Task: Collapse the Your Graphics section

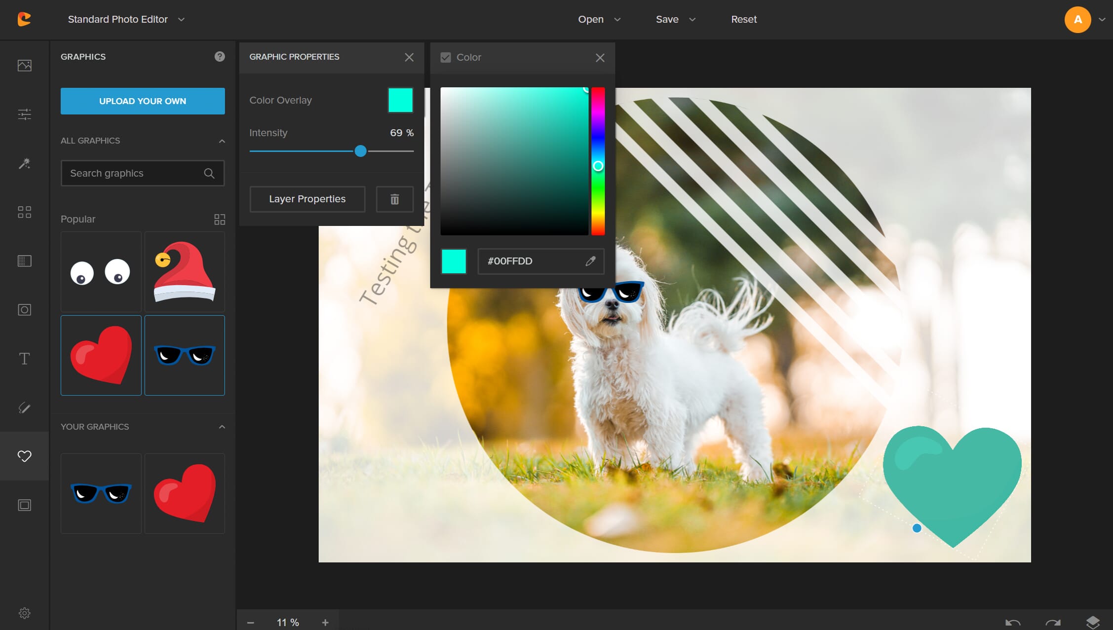Action: [222, 427]
